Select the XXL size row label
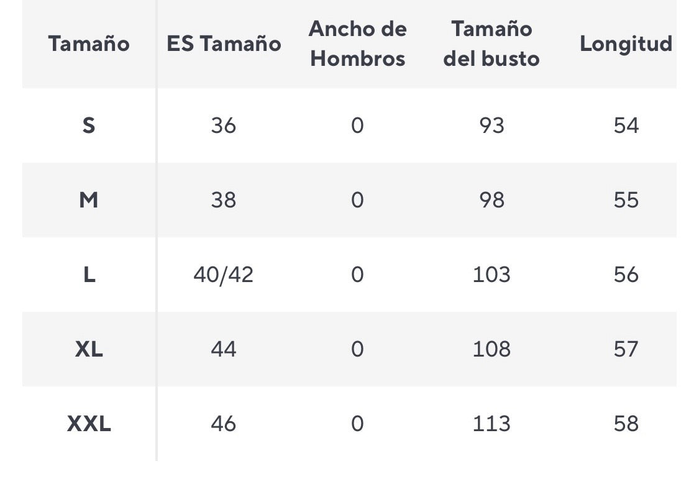The image size is (699, 497). click(89, 424)
